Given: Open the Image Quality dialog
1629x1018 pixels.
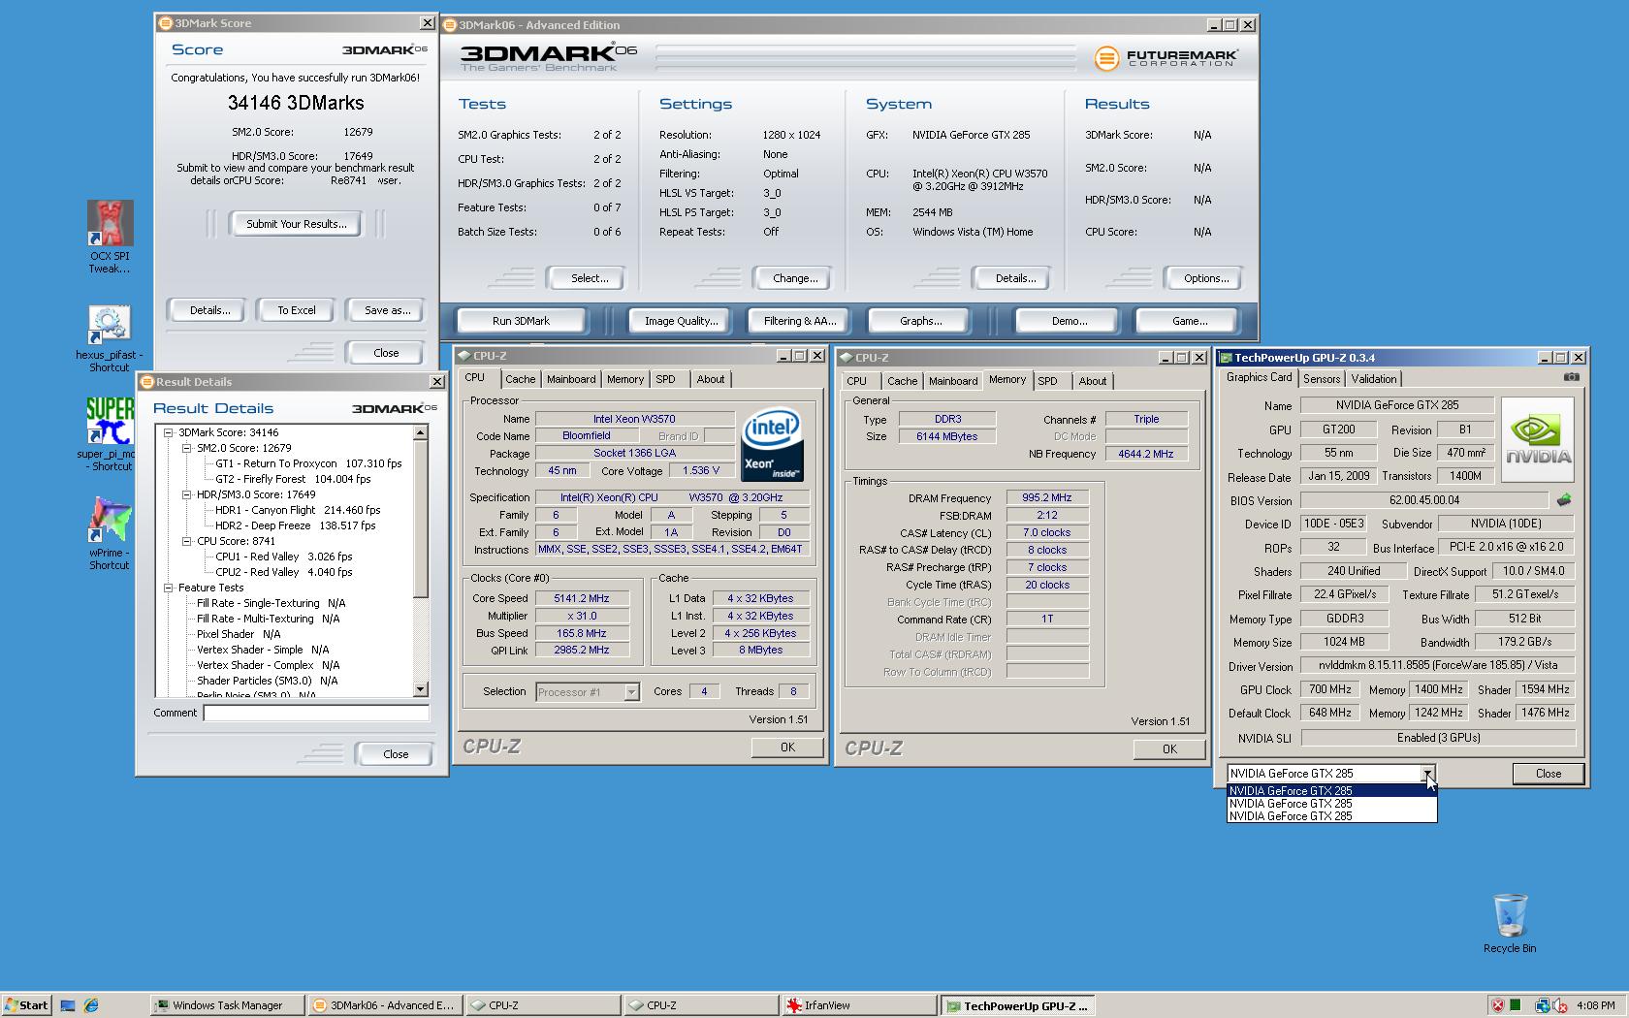Looking at the screenshot, I should point(681,321).
